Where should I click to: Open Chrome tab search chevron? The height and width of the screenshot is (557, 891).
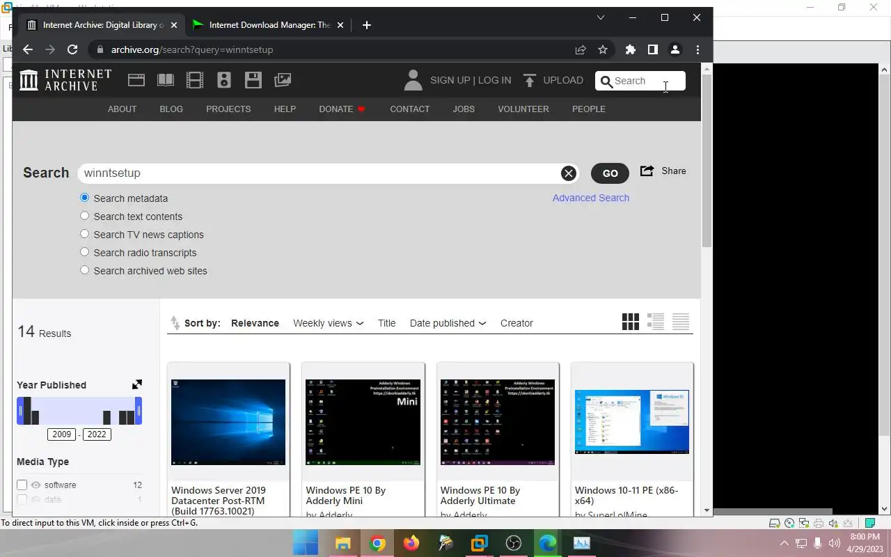(x=601, y=17)
